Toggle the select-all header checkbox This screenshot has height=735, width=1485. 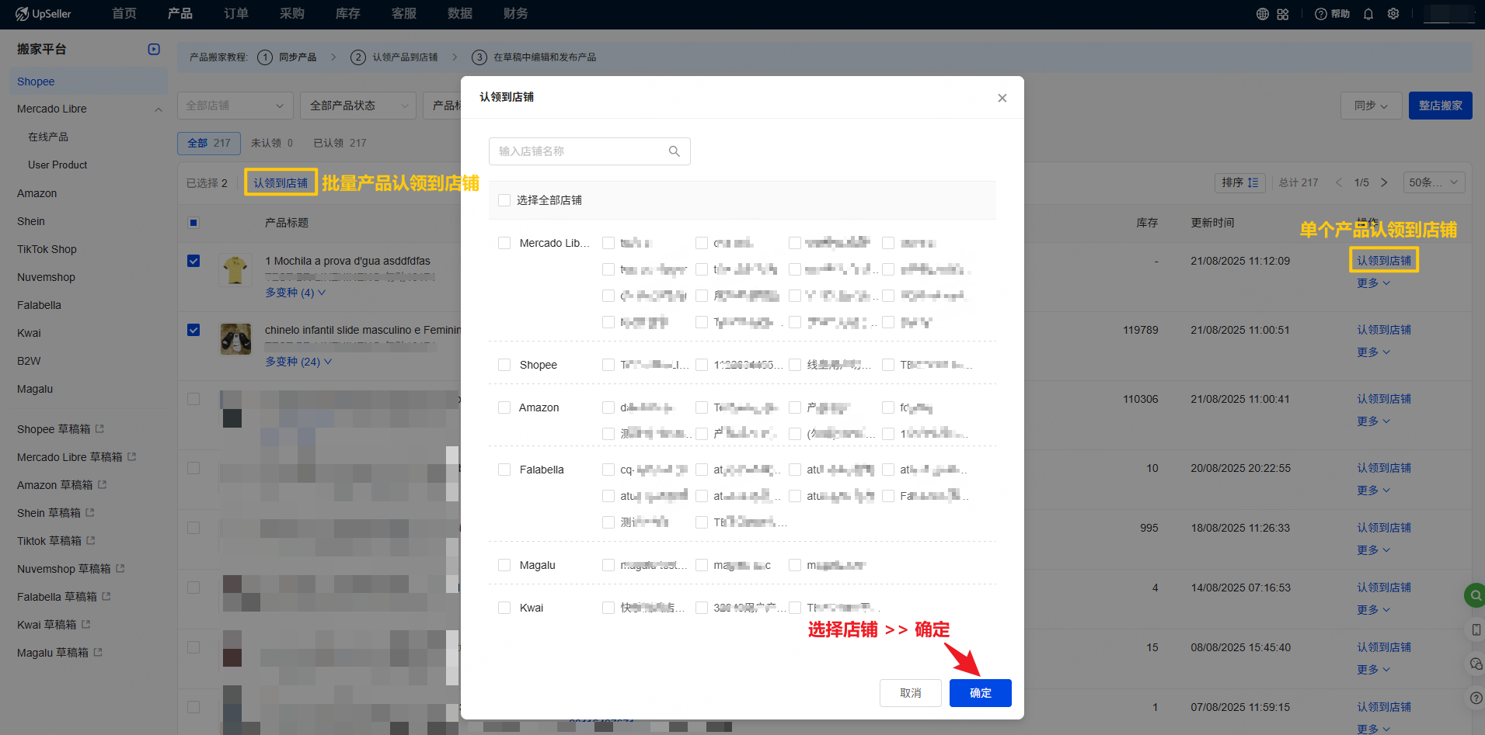pos(193,223)
